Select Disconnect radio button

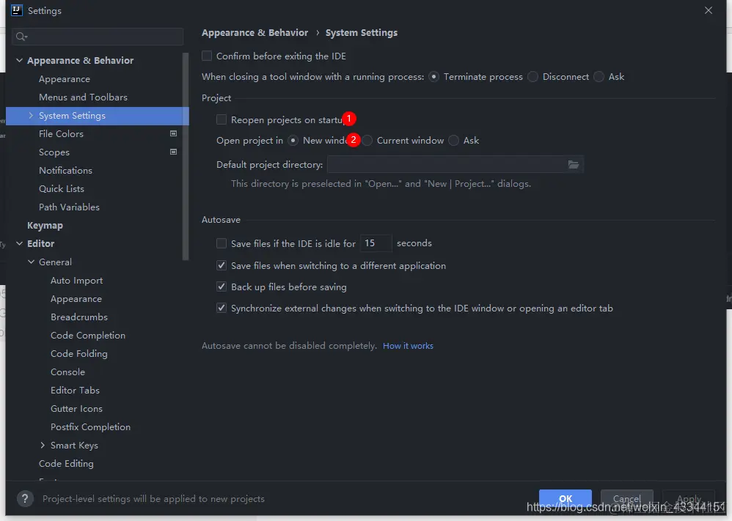tap(532, 76)
